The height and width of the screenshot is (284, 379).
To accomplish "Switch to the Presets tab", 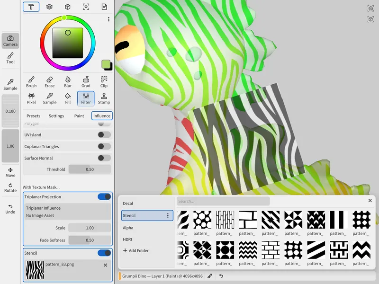I will (33, 116).
